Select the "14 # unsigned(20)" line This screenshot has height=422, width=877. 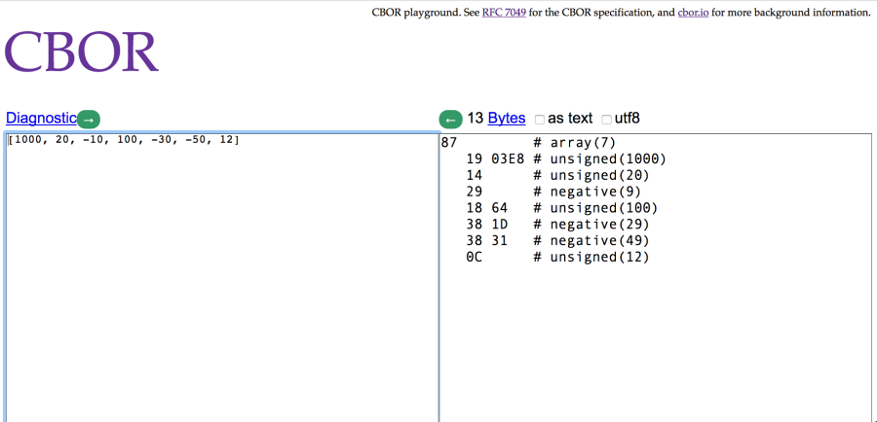[557, 175]
